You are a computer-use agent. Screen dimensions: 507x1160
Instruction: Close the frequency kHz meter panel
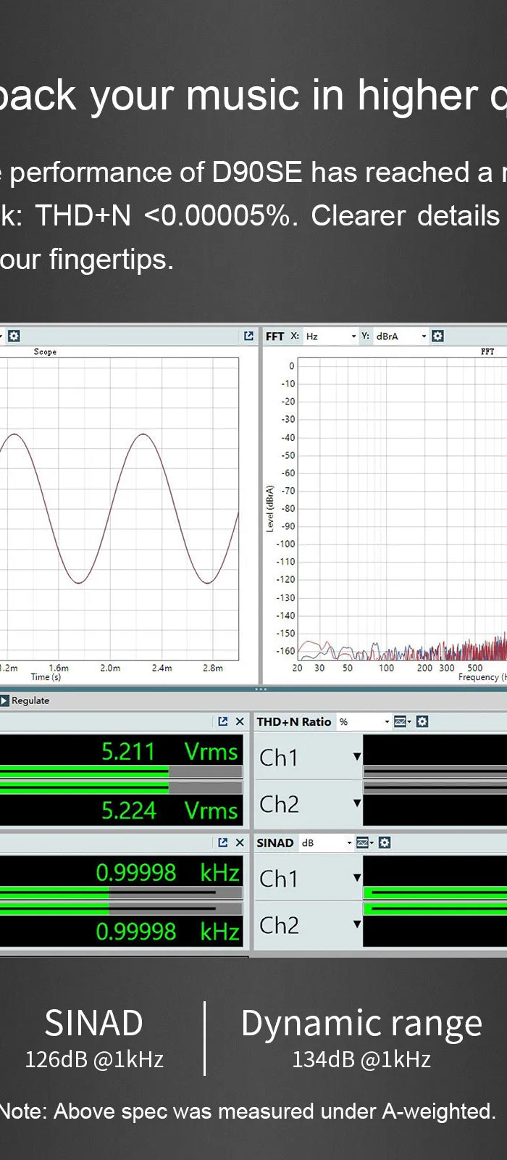pyautogui.click(x=240, y=842)
